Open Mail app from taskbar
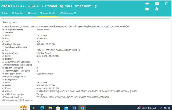 point(66,108)
